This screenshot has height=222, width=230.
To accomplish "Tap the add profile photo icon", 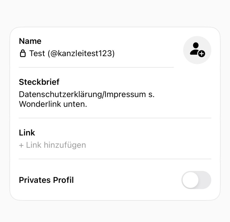I will 197,50.
